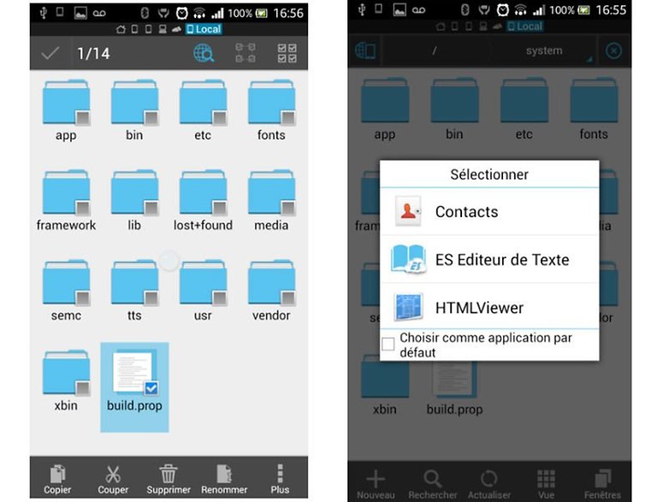Tap the globe search icon in selection bar
669x502 pixels.
click(204, 53)
